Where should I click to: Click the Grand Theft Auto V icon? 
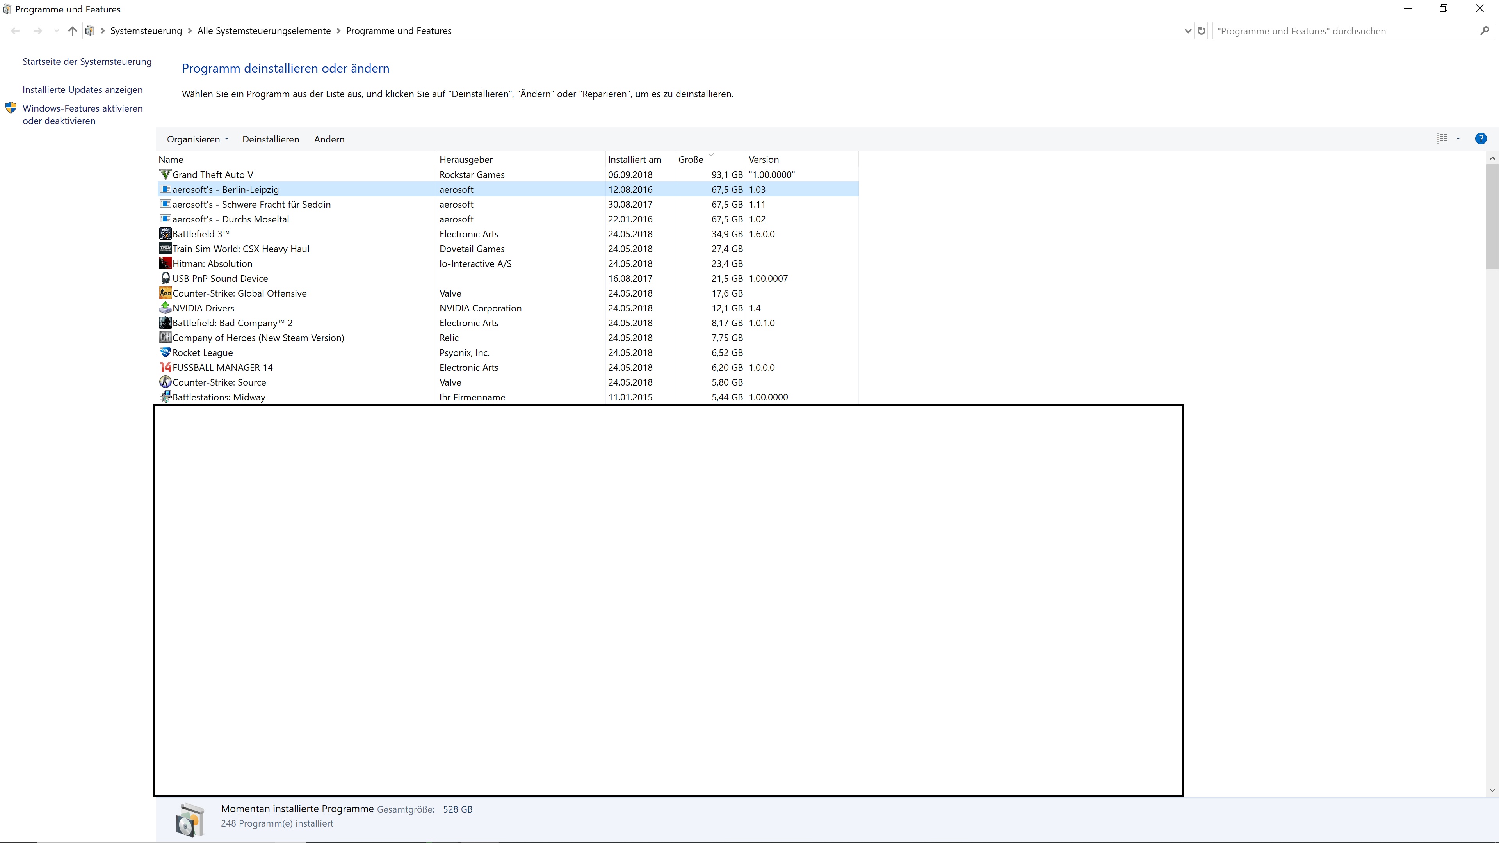(x=165, y=174)
